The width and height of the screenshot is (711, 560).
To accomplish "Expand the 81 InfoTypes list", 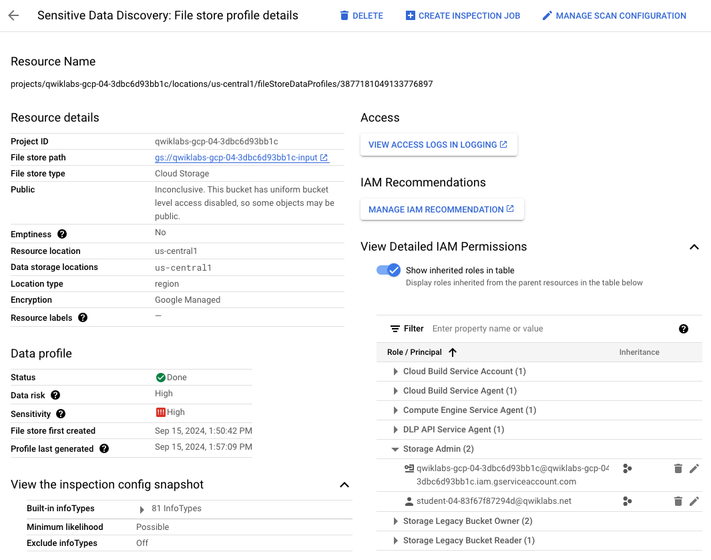I will point(142,510).
